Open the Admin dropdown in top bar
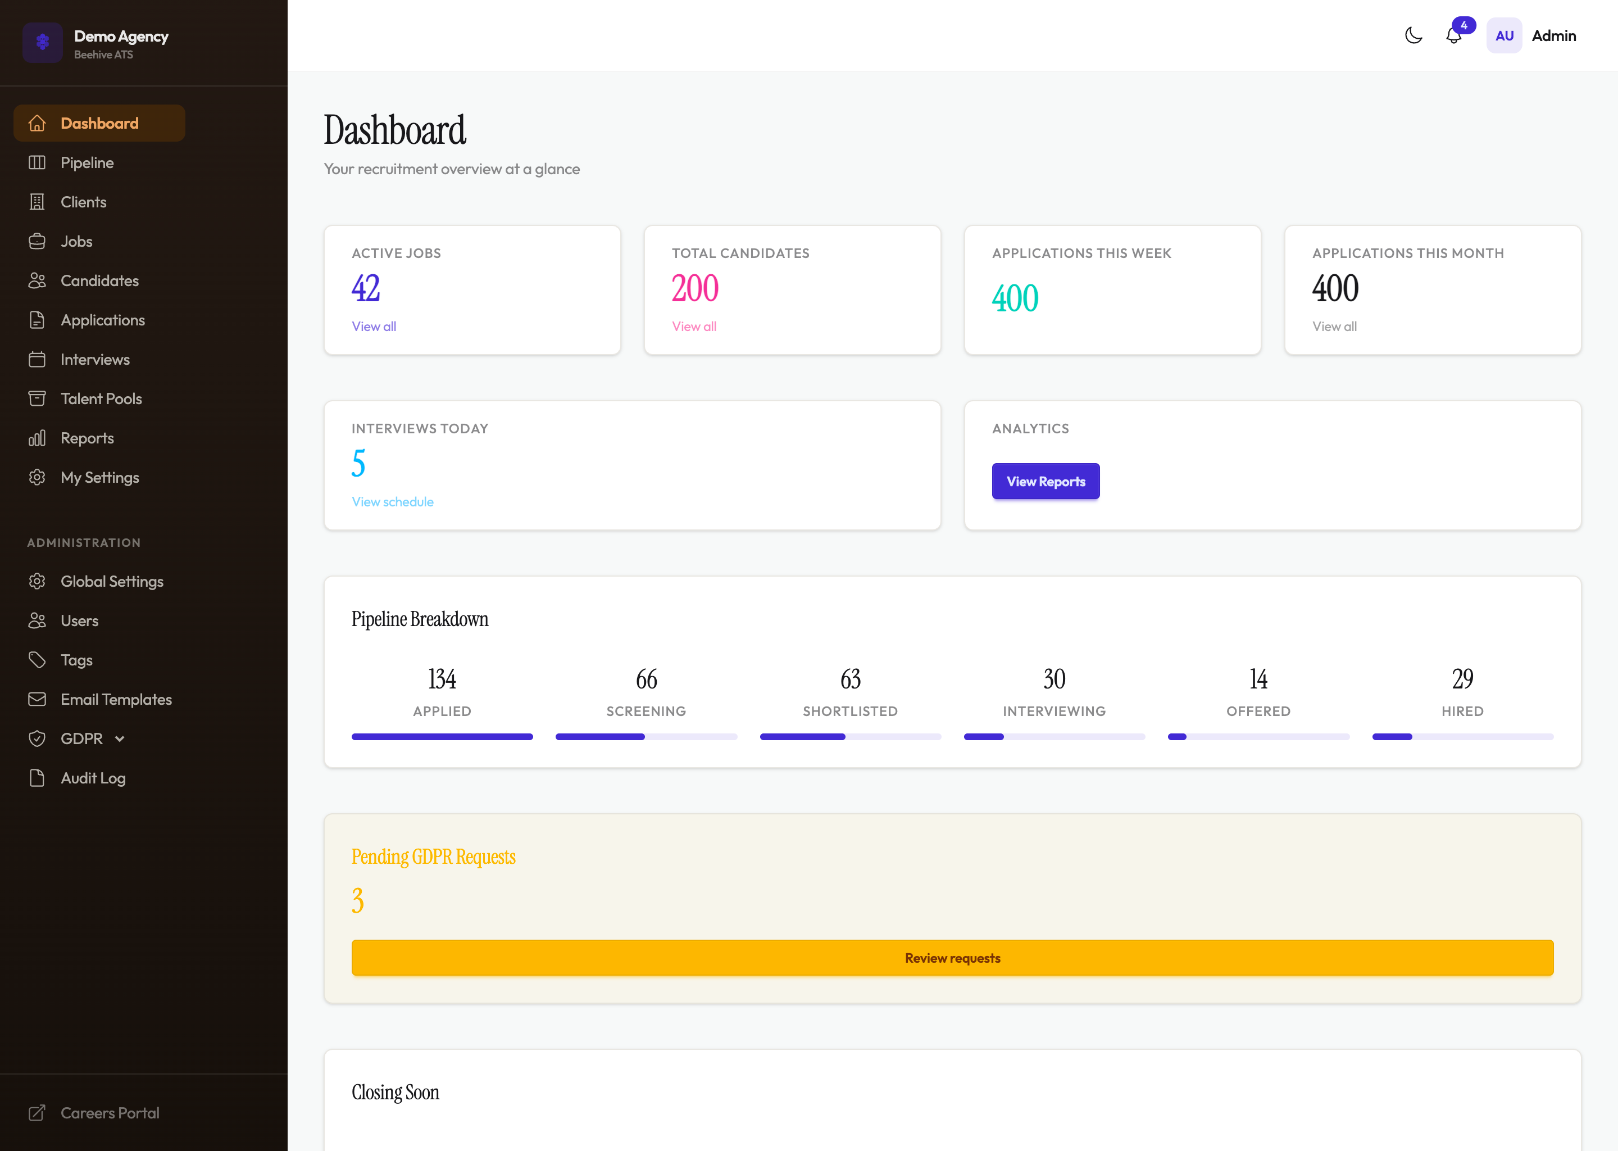 [x=1553, y=35]
